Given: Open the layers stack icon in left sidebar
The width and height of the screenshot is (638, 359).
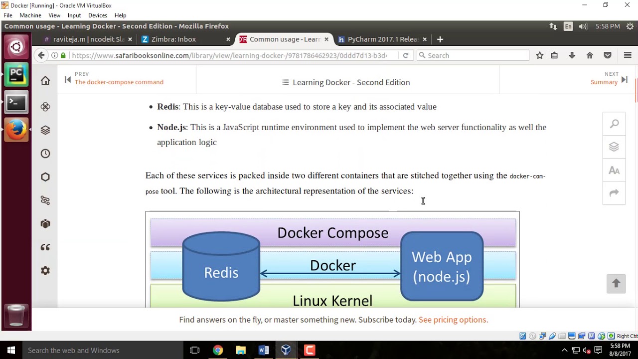Looking at the screenshot, I should point(45,130).
